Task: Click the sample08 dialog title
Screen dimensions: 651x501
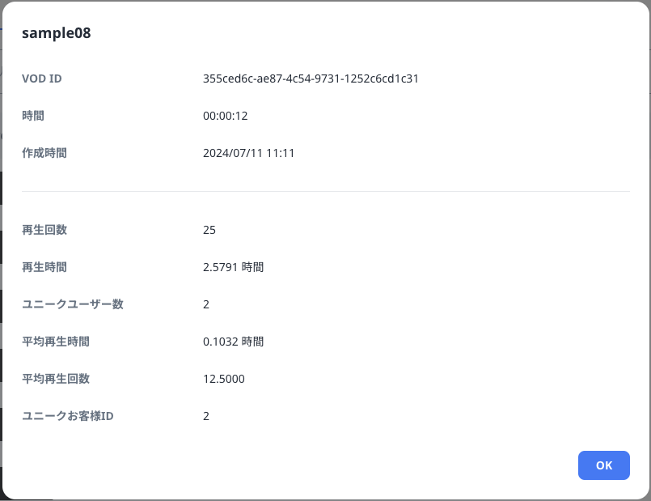Action: [56, 33]
